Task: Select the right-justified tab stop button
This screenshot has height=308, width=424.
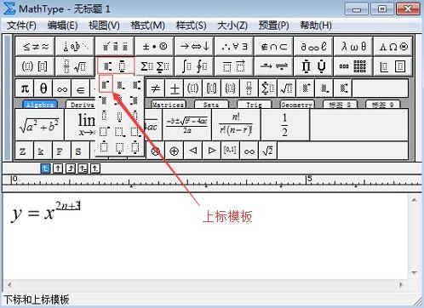Action: (x=70, y=168)
